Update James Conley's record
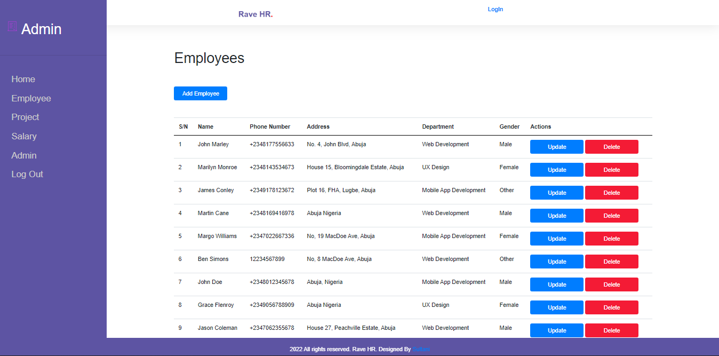The height and width of the screenshot is (356, 719). (x=557, y=193)
